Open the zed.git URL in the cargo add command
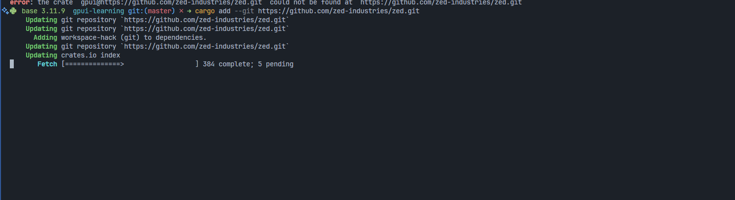Screen dimensions: 735x200 (x=339, y=11)
